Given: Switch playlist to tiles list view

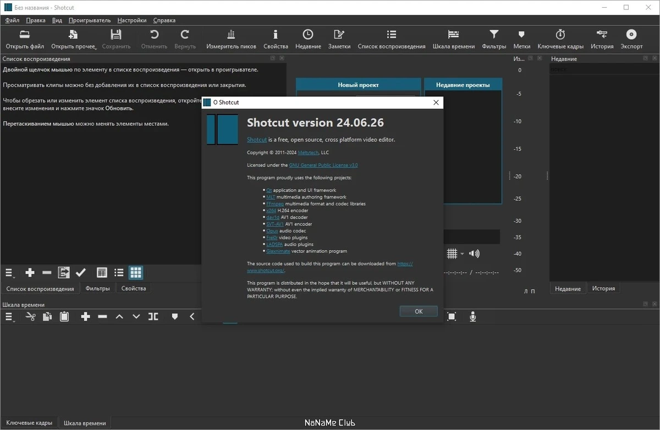Looking at the screenshot, I should [119, 272].
